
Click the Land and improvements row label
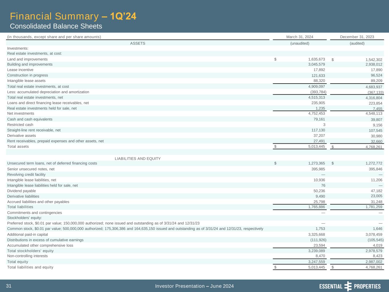[x=27, y=59]
